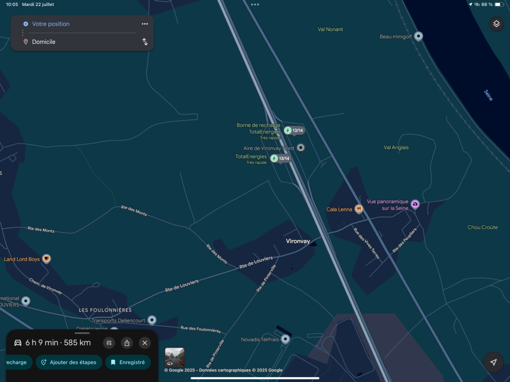Open route options sliders icon

pyautogui.click(x=109, y=343)
